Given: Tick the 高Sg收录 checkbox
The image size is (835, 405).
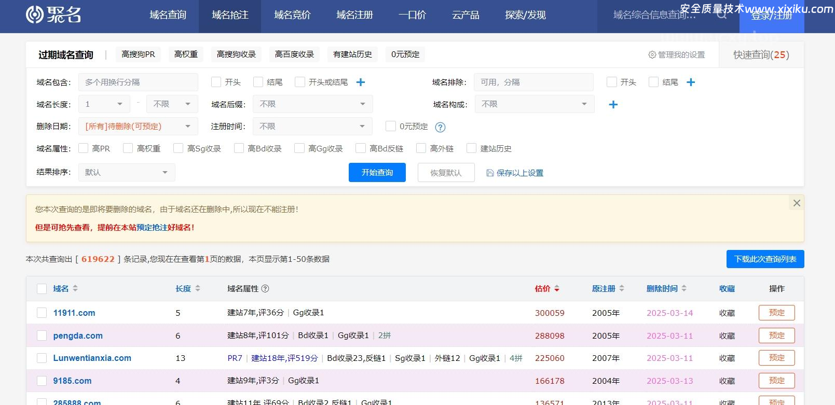Looking at the screenshot, I should tap(178, 148).
